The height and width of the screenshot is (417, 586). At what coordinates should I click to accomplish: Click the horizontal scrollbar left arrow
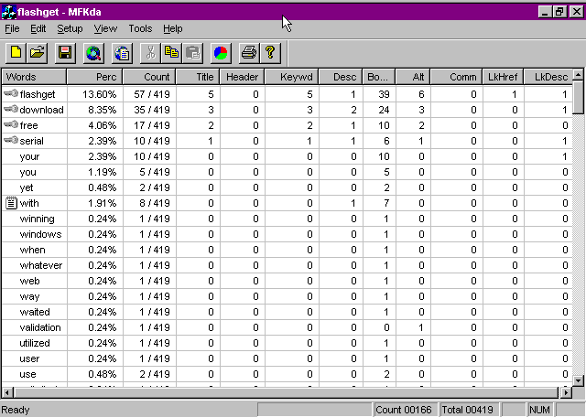7,392
